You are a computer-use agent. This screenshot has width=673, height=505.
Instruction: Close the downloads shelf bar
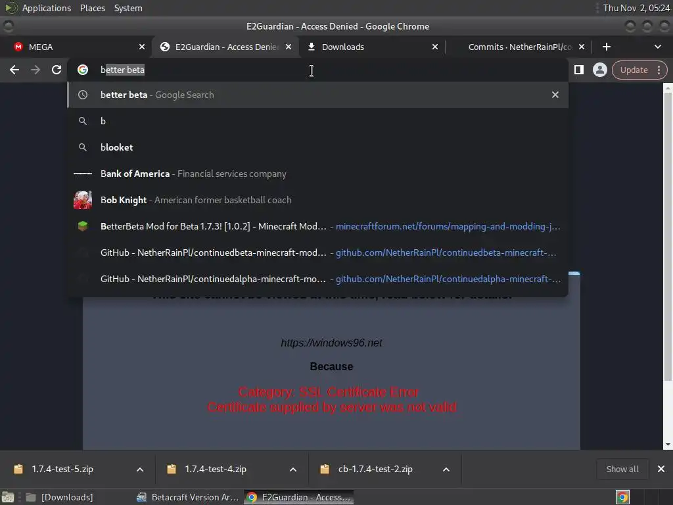(x=661, y=469)
